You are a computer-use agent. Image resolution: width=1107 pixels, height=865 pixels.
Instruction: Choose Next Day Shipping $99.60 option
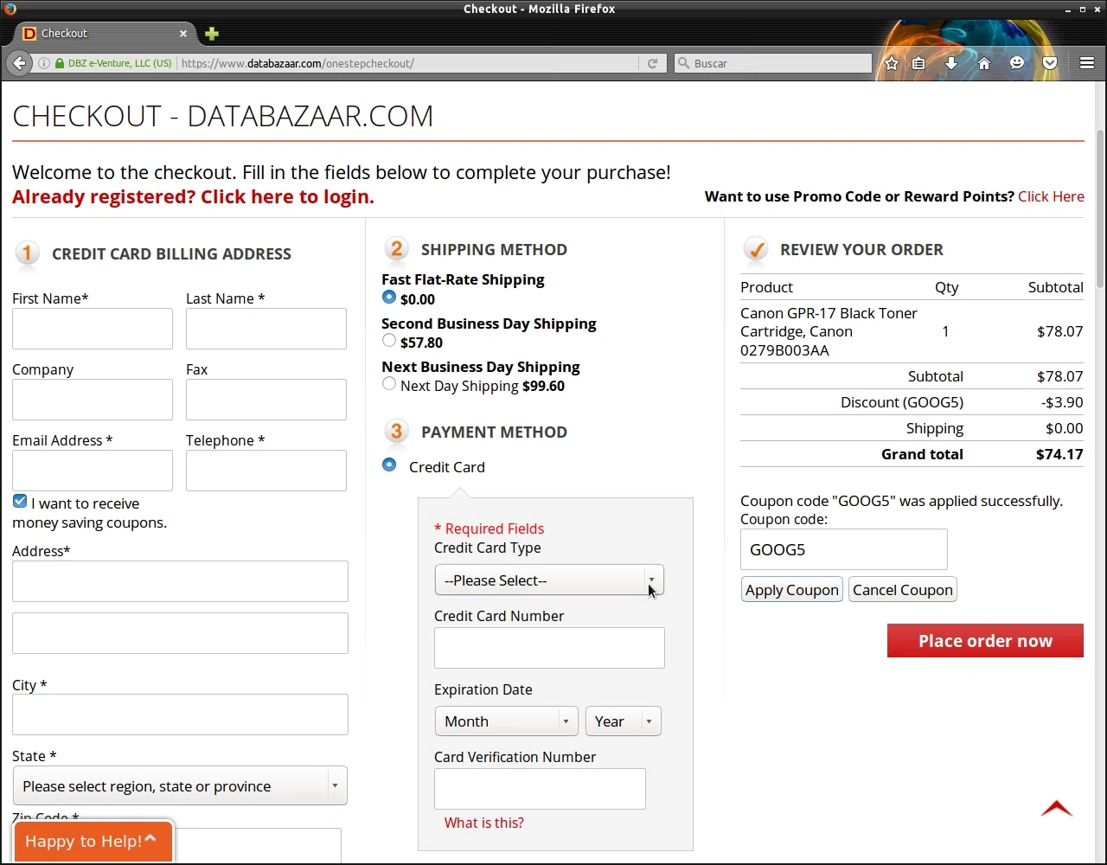tap(389, 384)
